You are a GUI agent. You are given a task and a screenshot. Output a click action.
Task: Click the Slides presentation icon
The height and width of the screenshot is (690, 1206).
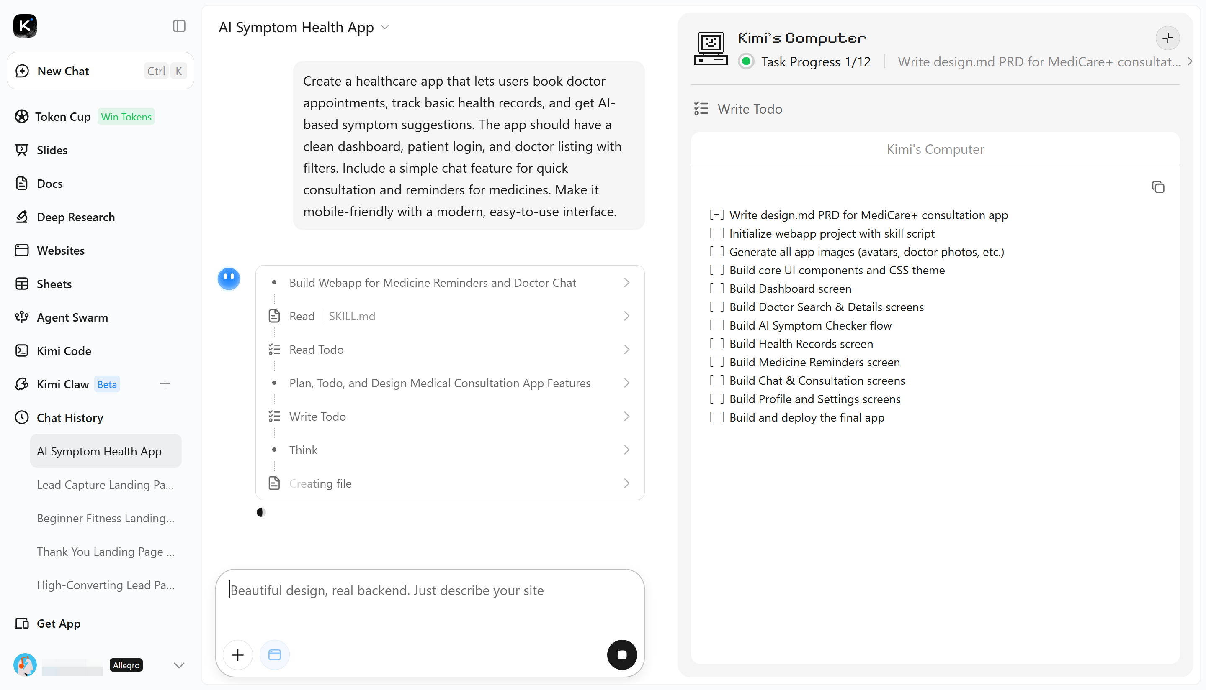point(22,150)
